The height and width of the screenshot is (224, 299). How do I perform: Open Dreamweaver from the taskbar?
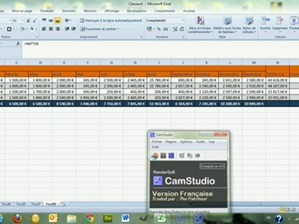(108, 218)
